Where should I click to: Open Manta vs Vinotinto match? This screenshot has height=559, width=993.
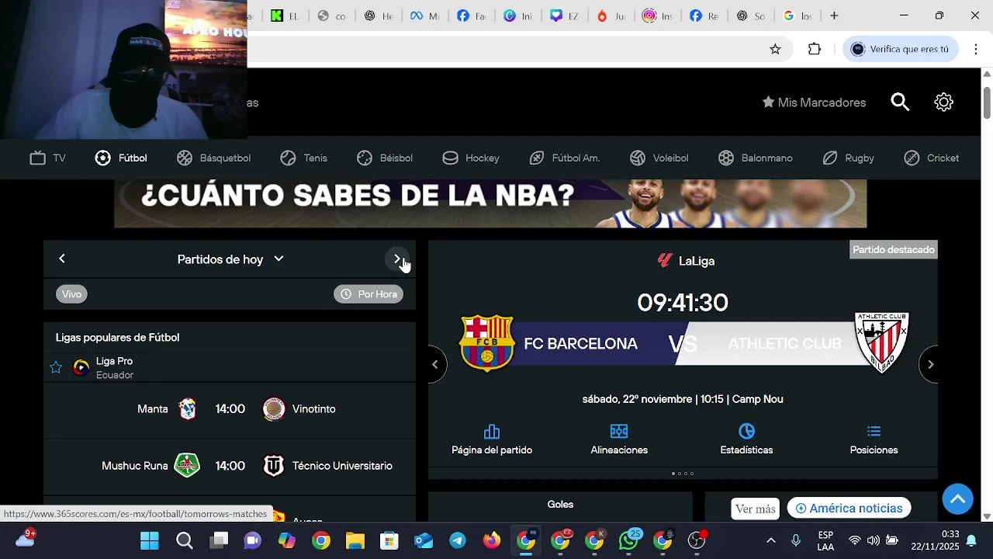pyautogui.click(x=230, y=409)
